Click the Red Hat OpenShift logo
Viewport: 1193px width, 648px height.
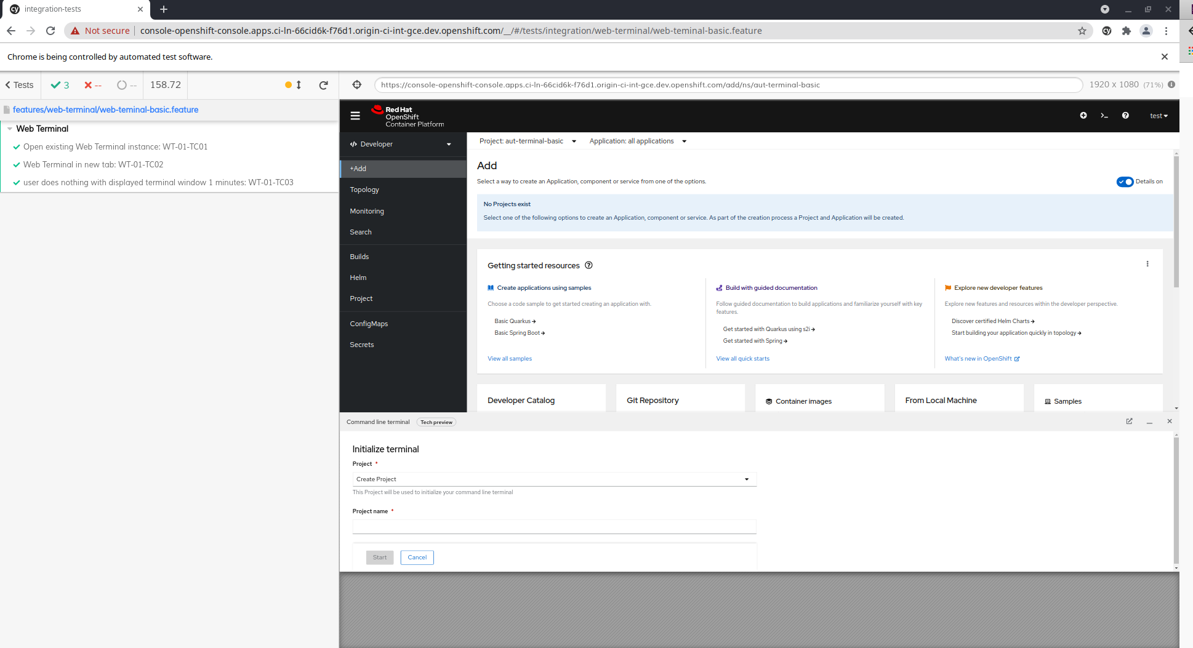click(x=408, y=116)
